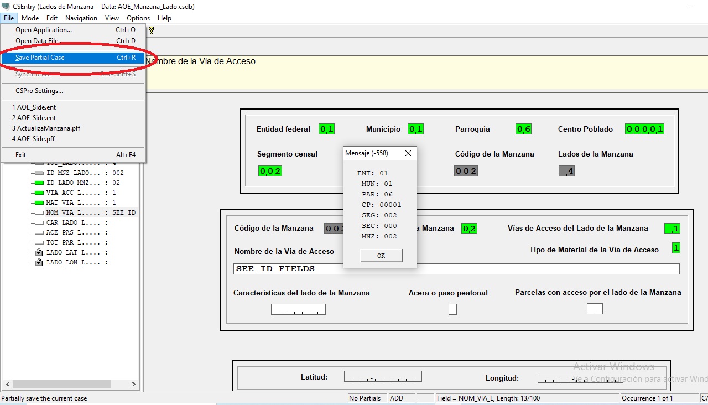Open the Edit menu
Viewport: 708px width, 405px height.
point(52,18)
